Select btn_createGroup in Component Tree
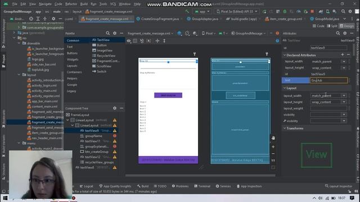Image resolution: width=360 pixels, height=202 pixels. pyautogui.click(x=97, y=151)
